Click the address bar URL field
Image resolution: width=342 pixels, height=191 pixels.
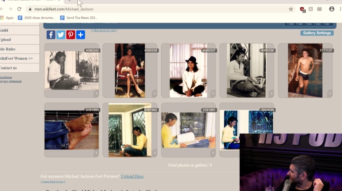pos(142,9)
